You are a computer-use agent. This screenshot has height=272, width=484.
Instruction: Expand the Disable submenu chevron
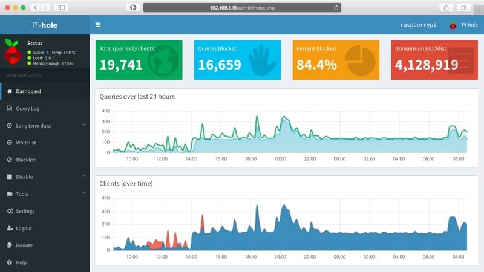[84, 176]
